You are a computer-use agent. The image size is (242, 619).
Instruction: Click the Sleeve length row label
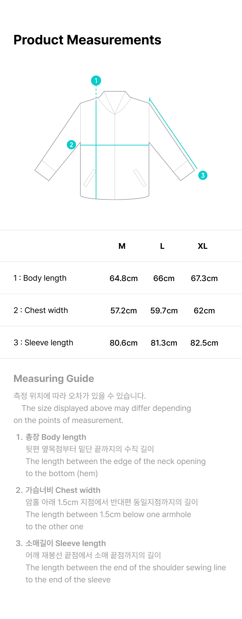43,343
